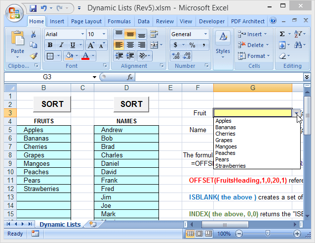Toggle Italic formatting
The image size is (315, 243).
coord(61,45)
